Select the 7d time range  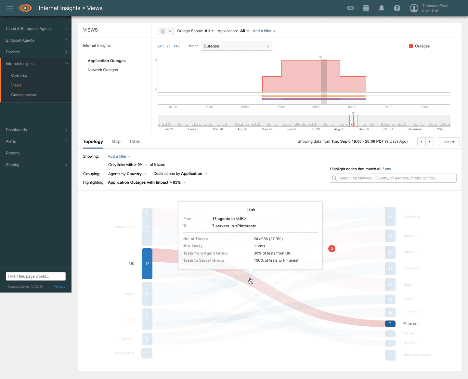[168, 46]
